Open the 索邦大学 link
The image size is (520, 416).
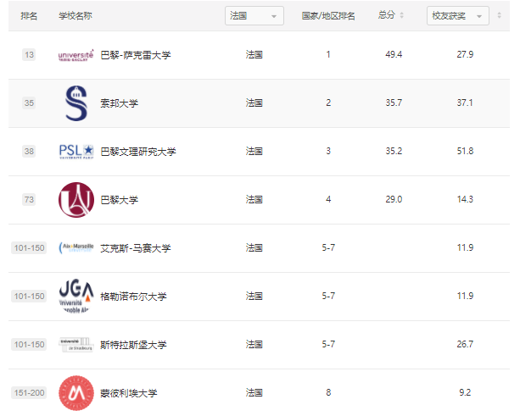click(x=120, y=103)
